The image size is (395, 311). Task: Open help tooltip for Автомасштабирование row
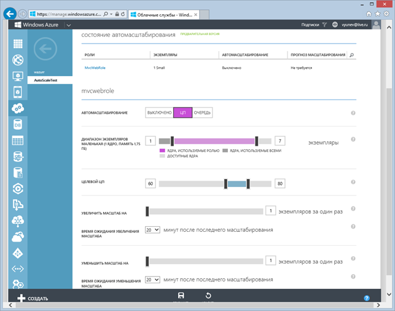pos(353,113)
